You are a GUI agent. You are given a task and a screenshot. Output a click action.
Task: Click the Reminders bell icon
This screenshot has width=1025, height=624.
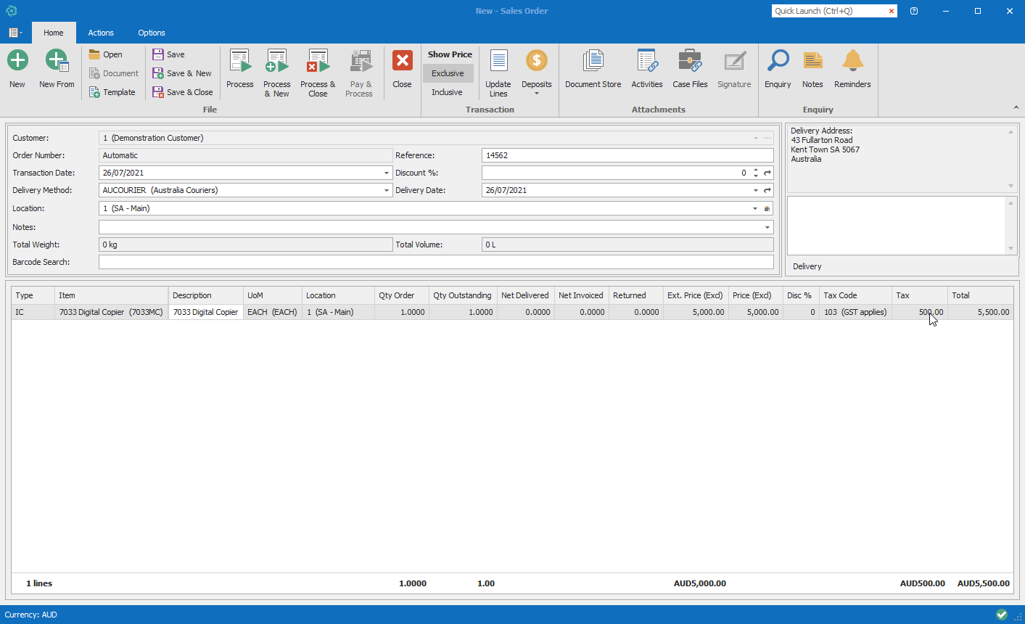pos(852,62)
